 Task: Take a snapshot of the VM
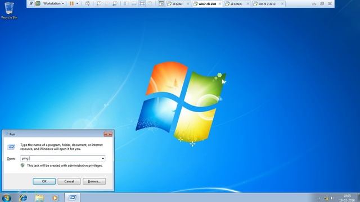[x=99, y=3]
